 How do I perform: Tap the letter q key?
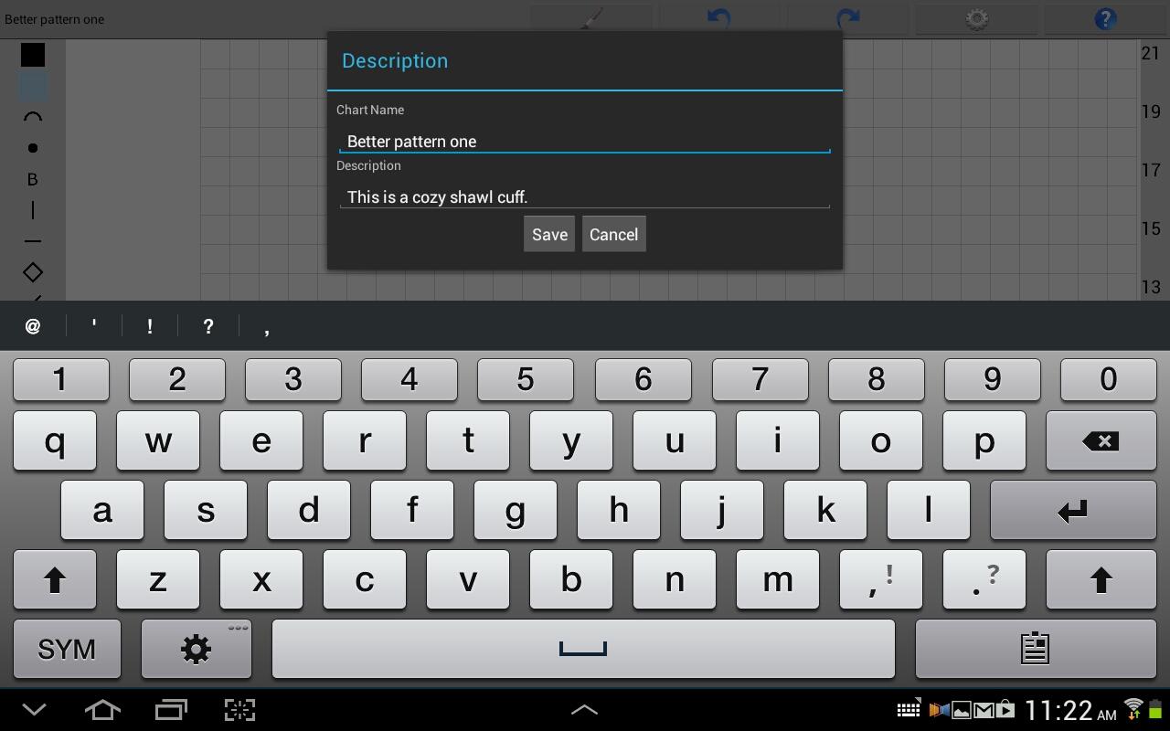tap(55, 440)
